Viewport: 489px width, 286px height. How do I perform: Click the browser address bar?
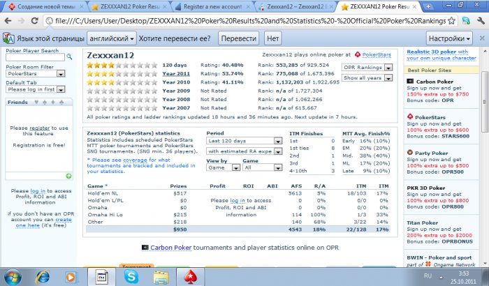(x=250, y=21)
